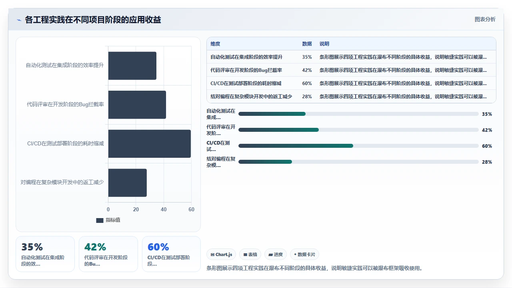Click the chart title 各工程实践在不同项目阶段的应用收益
This screenshot has height=288, width=512.
93,20
